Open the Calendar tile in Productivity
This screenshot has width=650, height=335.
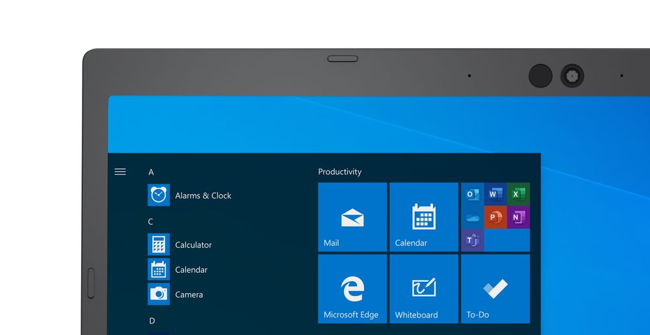click(x=424, y=217)
